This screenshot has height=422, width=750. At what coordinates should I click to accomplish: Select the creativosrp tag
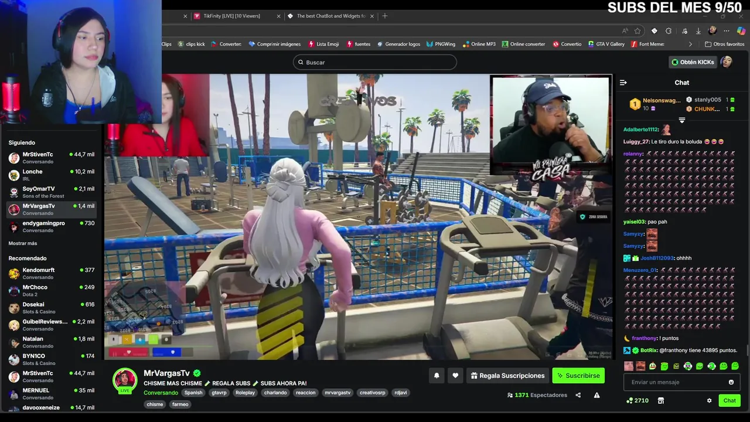(x=373, y=393)
